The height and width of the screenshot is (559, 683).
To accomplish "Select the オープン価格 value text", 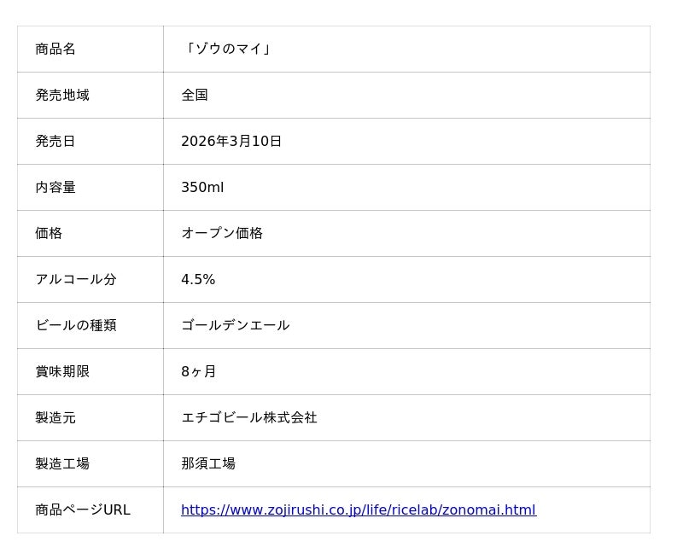I will pos(222,233).
